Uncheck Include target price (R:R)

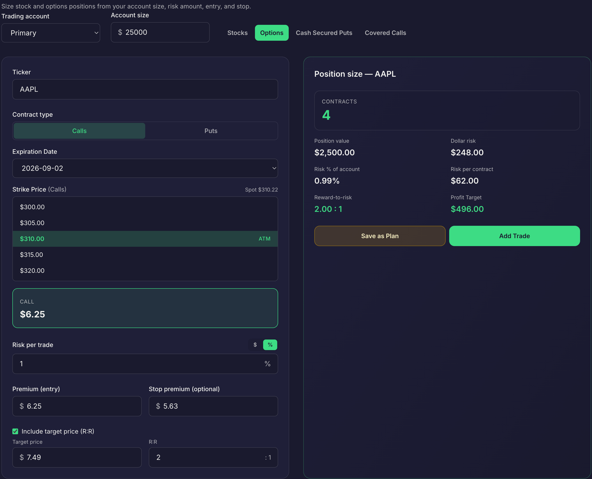point(15,431)
